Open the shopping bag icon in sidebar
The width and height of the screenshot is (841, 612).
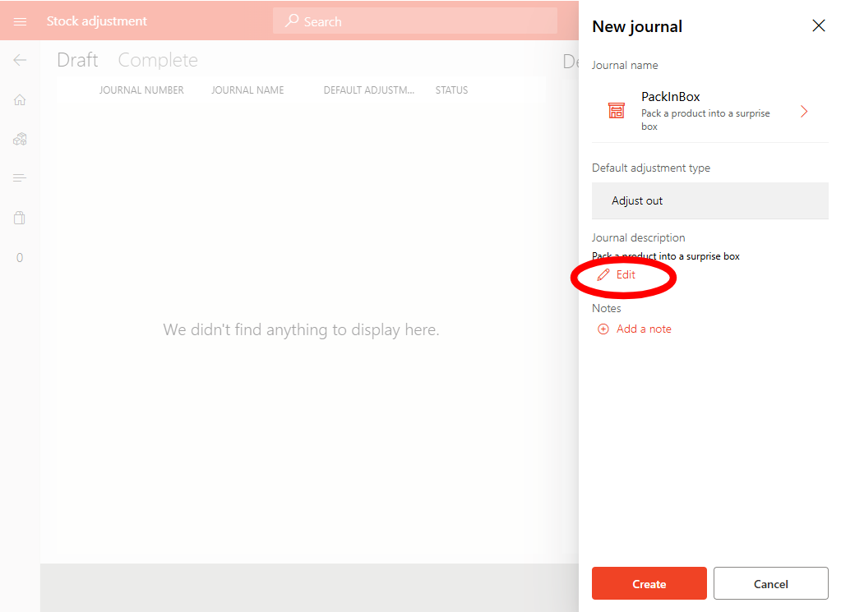(x=20, y=218)
